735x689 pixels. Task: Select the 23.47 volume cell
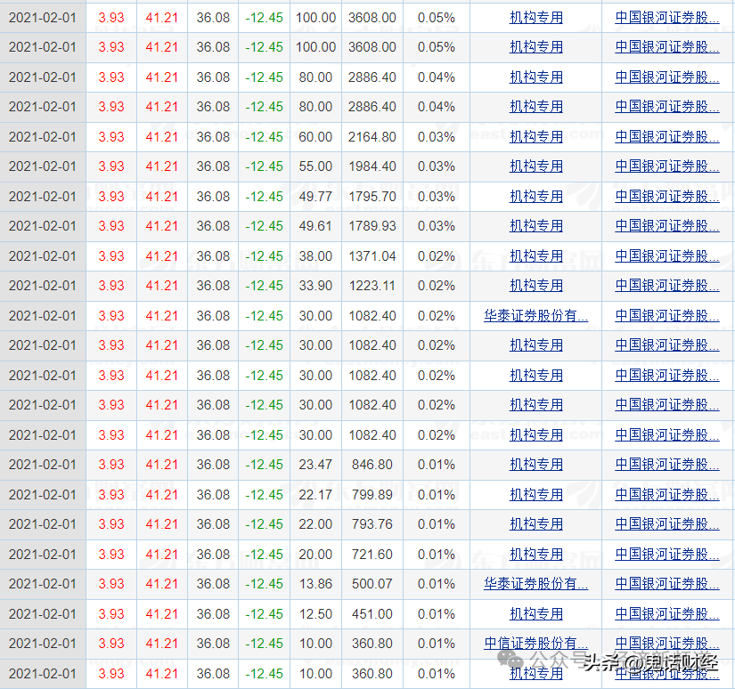(x=315, y=464)
